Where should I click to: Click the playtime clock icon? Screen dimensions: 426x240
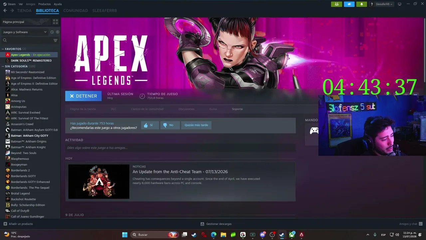pyautogui.click(x=142, y=96)
